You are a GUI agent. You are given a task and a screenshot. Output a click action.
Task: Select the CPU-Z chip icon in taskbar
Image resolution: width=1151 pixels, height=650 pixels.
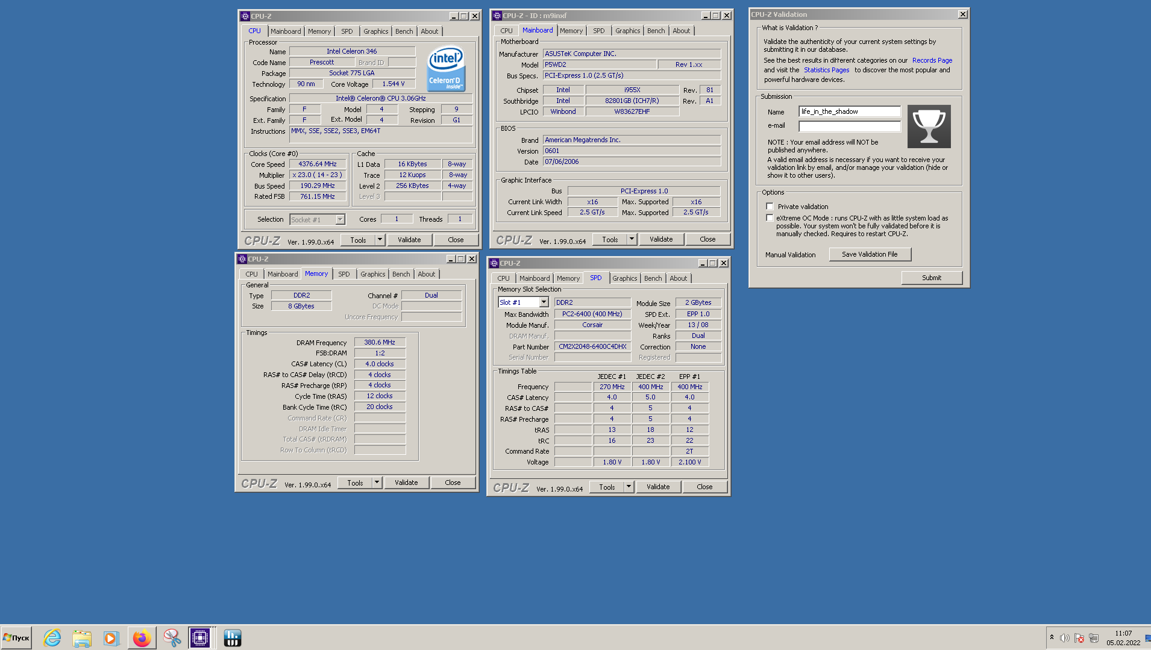[x=200, y=638]
